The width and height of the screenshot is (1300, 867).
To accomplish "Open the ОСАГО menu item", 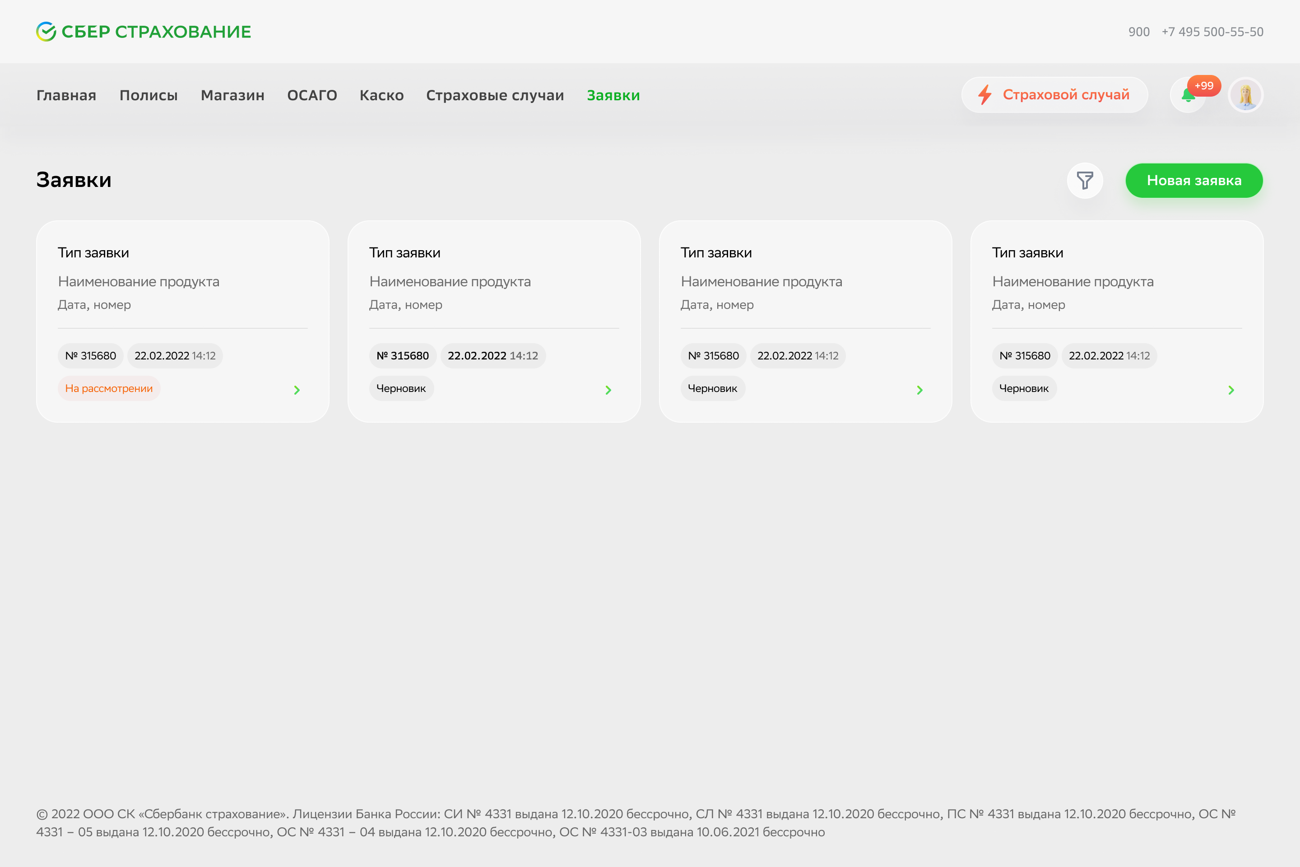I will click(x=312, y=95).
